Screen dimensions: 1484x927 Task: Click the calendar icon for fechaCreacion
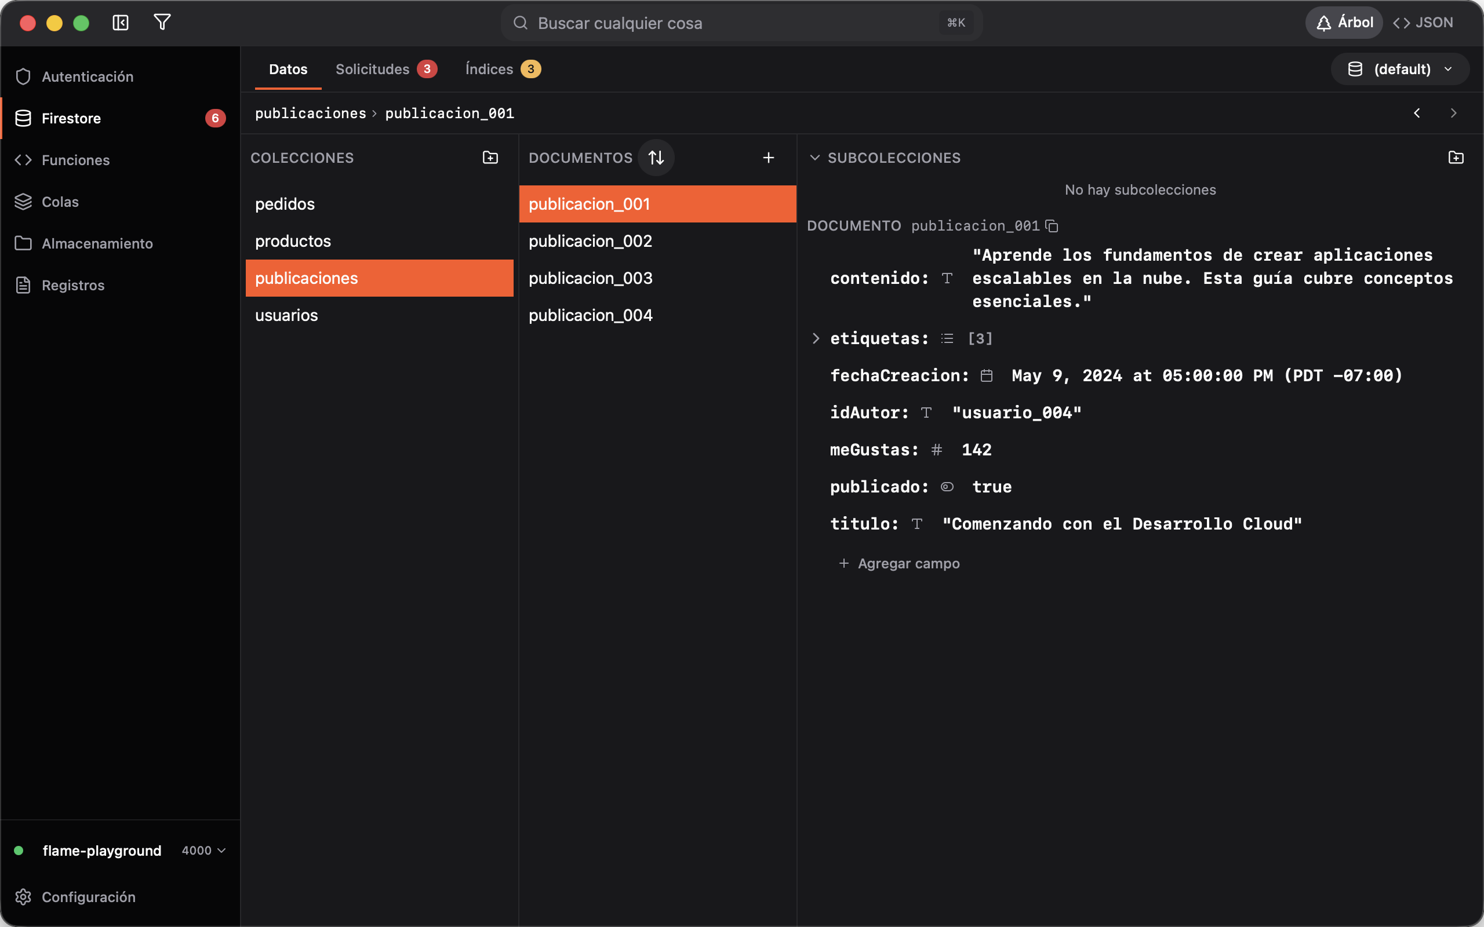point(987,376)
